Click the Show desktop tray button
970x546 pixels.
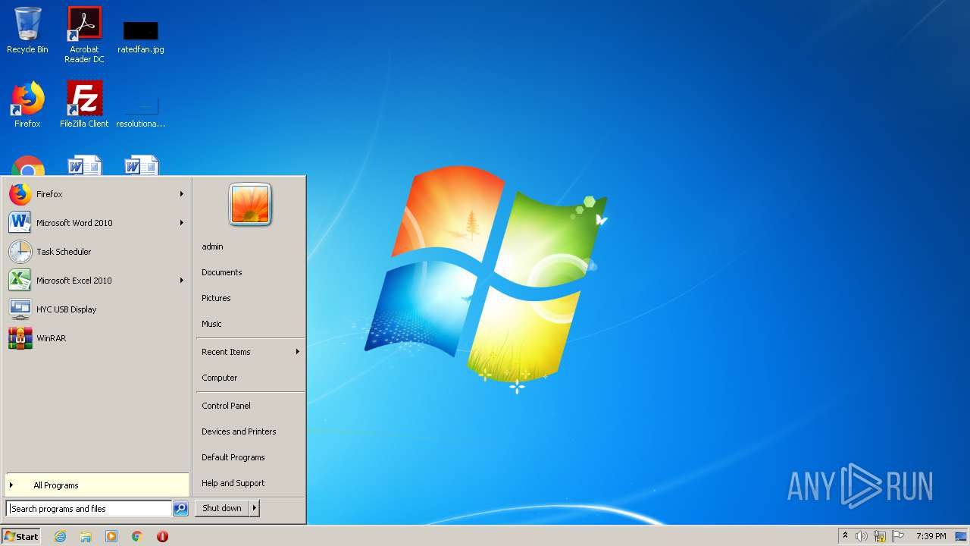(962, 536)
